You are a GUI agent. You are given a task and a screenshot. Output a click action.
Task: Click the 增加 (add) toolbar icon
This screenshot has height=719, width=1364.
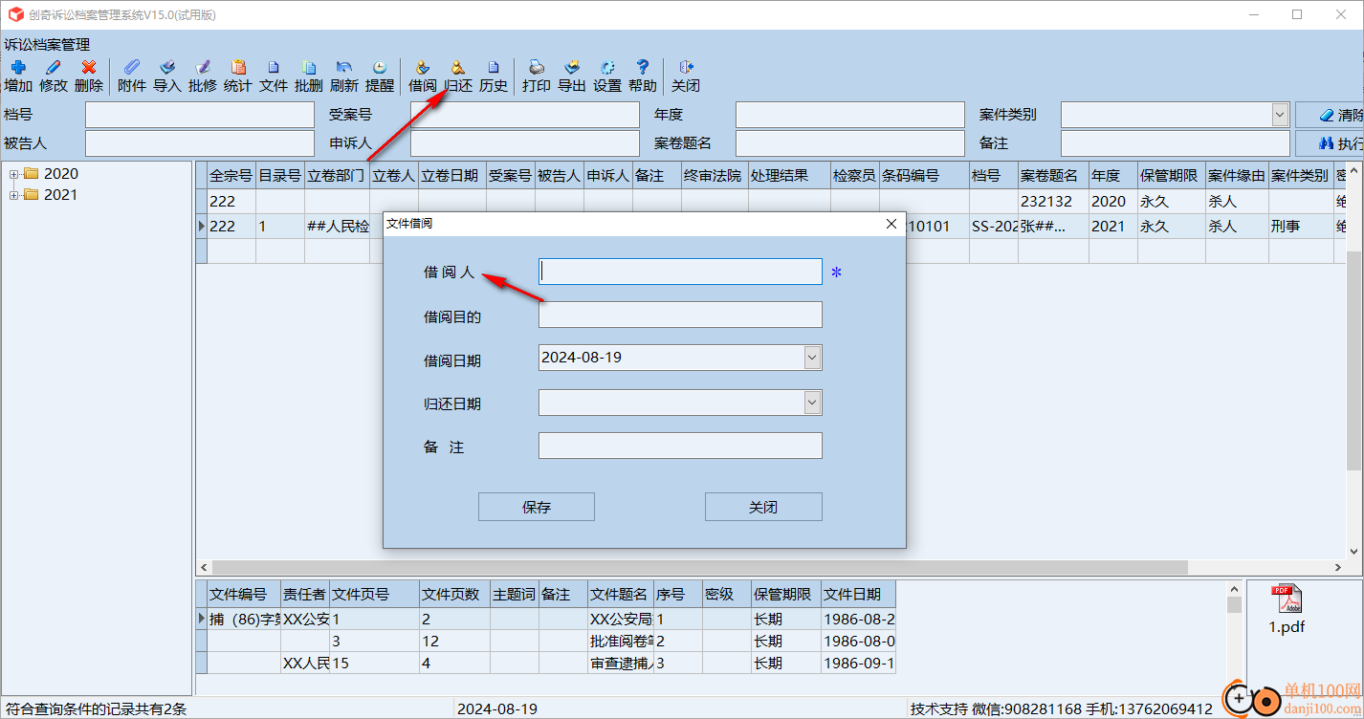tap(17, 76)
